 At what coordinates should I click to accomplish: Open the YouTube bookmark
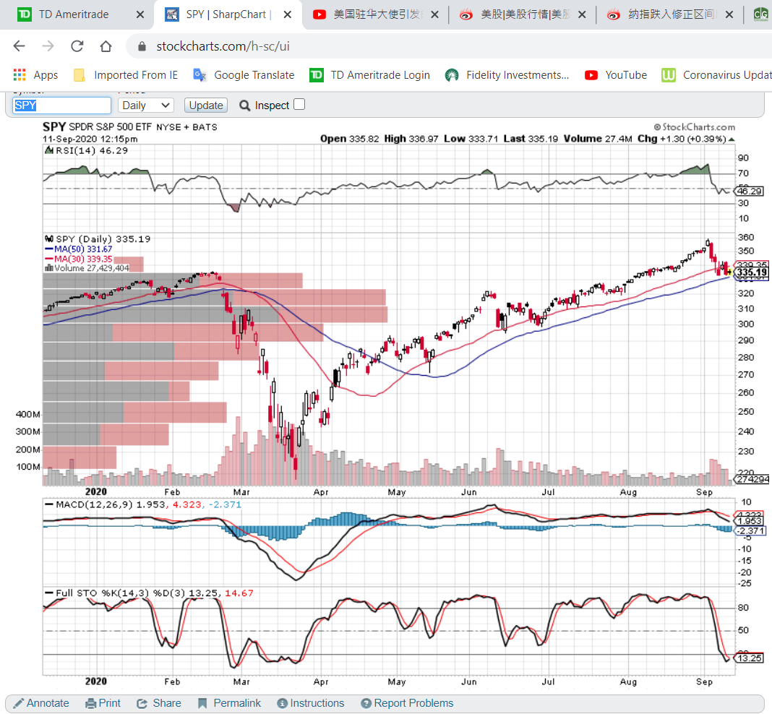click(x=616, y=74)
